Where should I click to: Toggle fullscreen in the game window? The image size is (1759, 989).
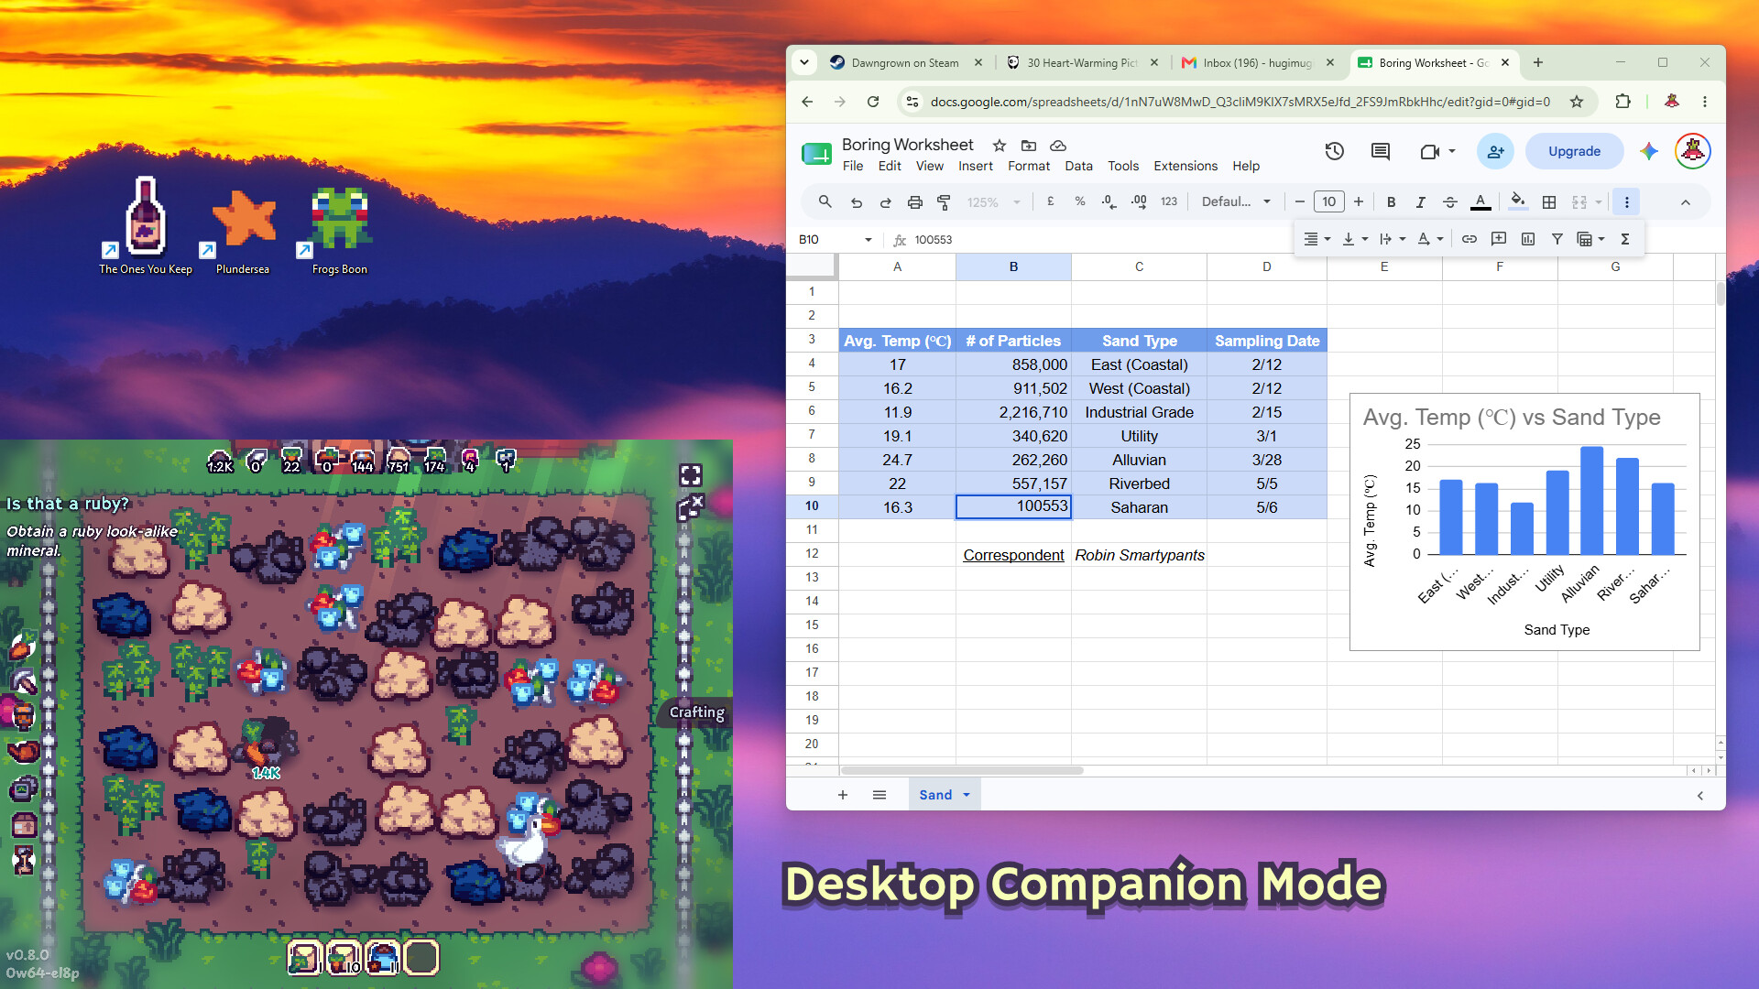click(691, 474)
